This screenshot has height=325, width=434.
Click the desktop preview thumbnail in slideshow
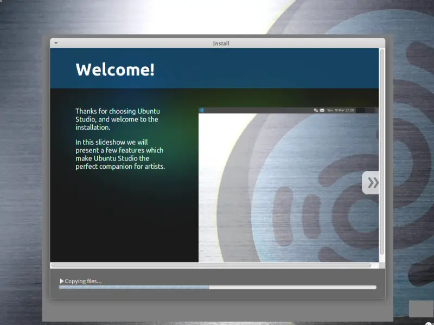point(289,184)
